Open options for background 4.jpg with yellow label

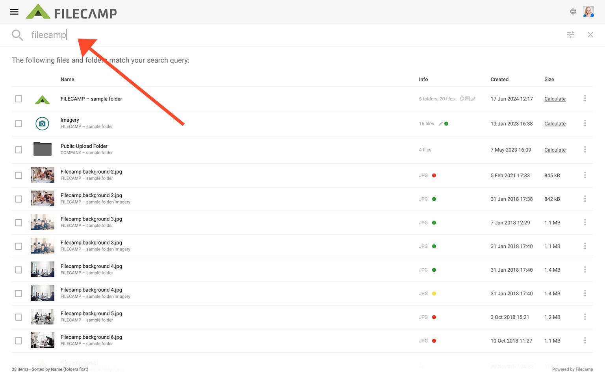tap(585, 293)
